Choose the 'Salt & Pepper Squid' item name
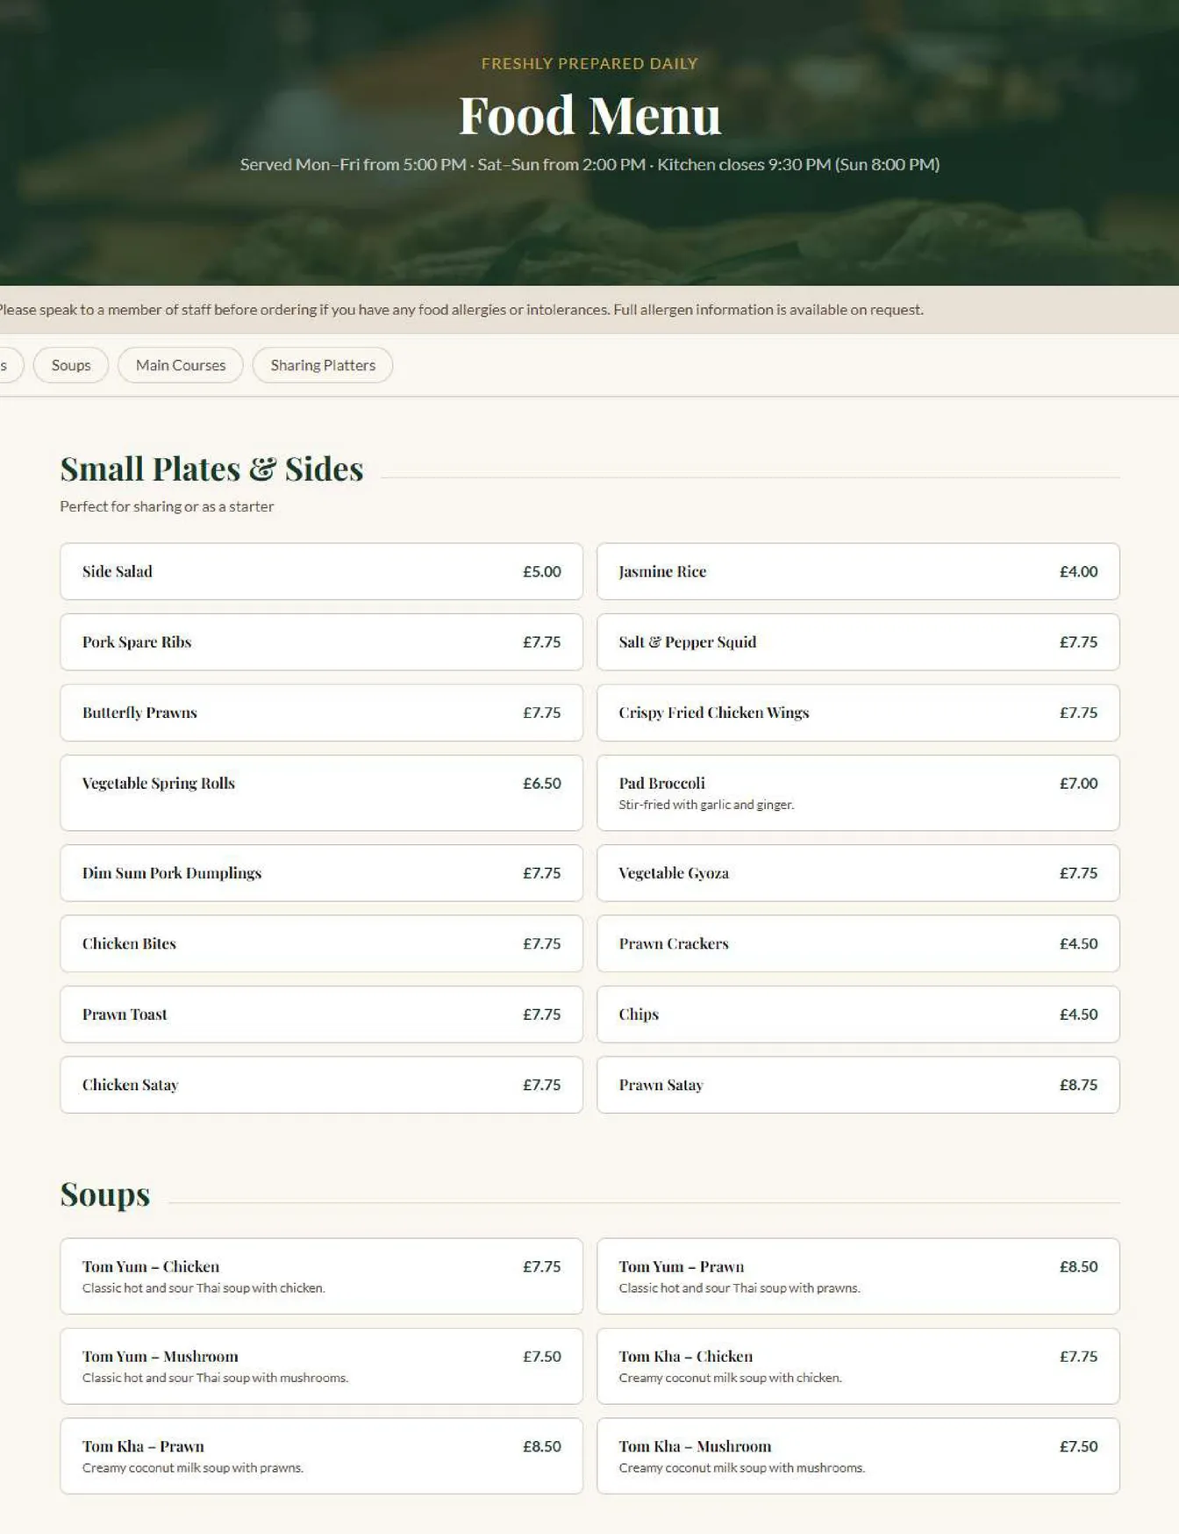 click(x=688, y=642)
